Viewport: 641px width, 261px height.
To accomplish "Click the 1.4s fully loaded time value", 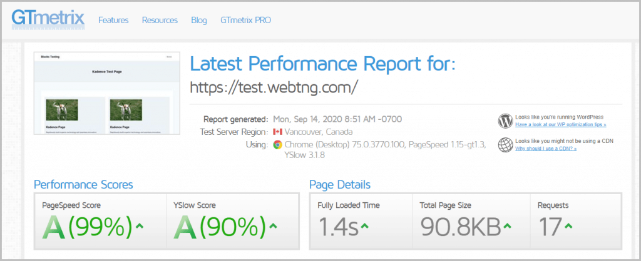I will coord(338,227).
